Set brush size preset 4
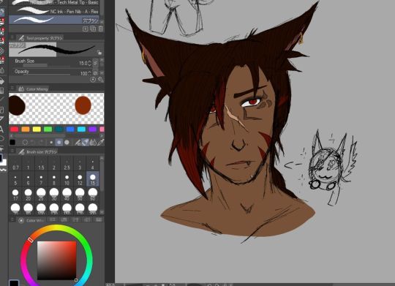 click(x=92, y=164)
